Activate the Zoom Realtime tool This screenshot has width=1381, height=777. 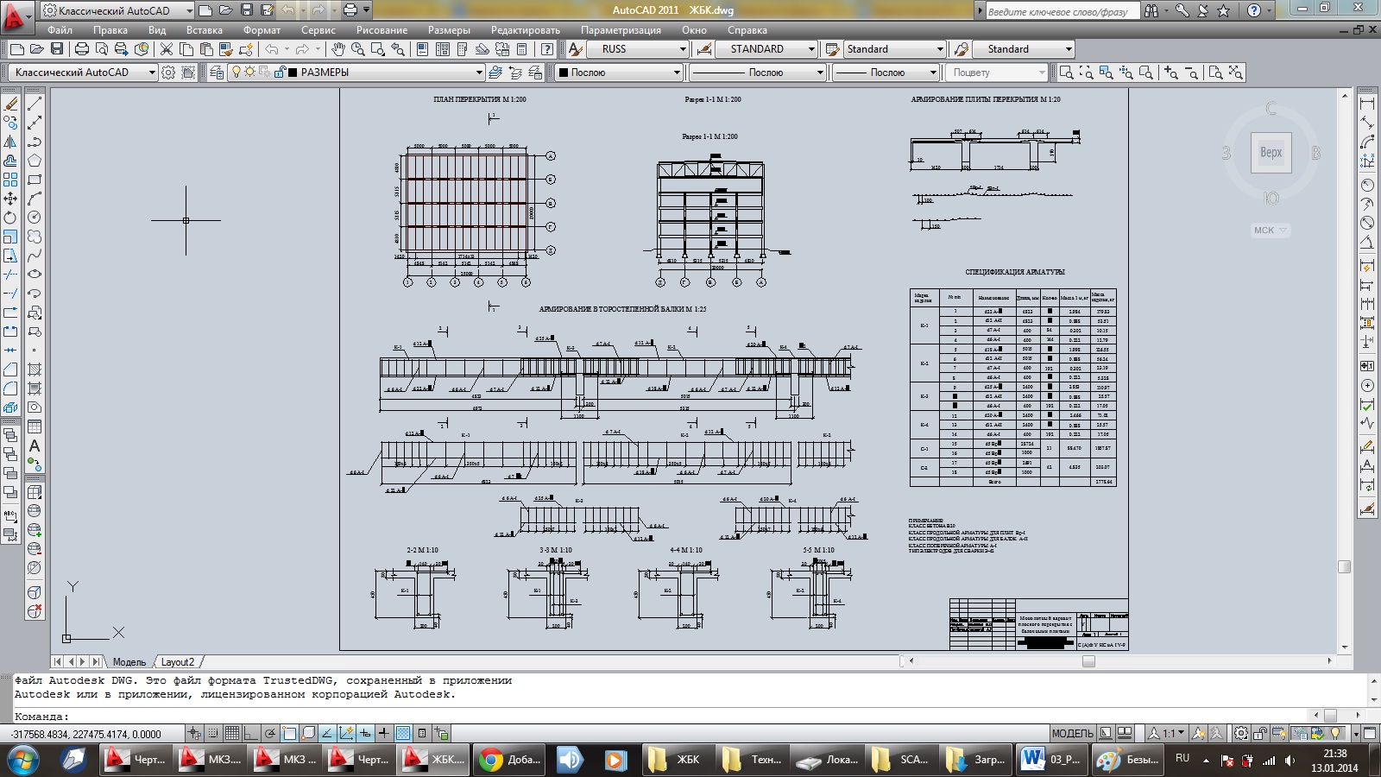click(357, 49)
